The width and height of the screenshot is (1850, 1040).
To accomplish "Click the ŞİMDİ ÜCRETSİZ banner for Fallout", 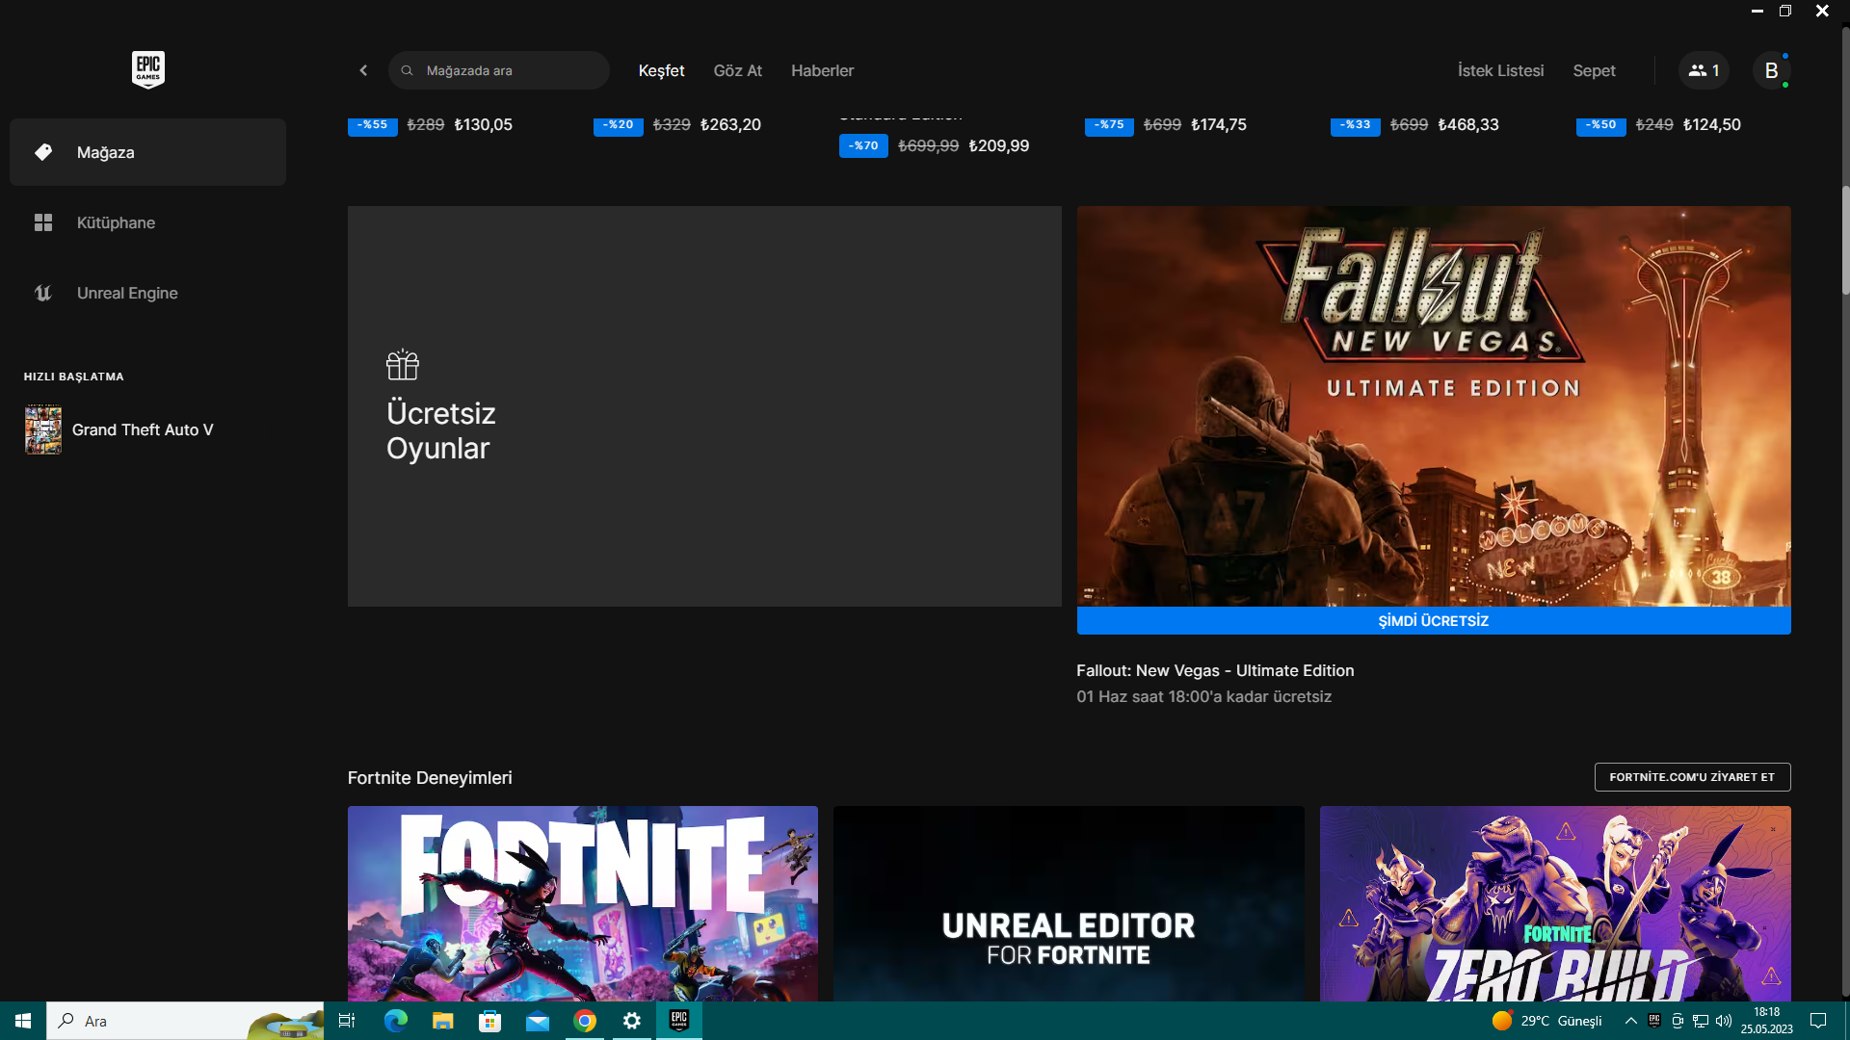I will (1433, 621).
